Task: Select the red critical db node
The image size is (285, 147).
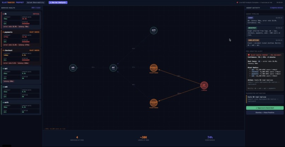Action: point(204,85)
